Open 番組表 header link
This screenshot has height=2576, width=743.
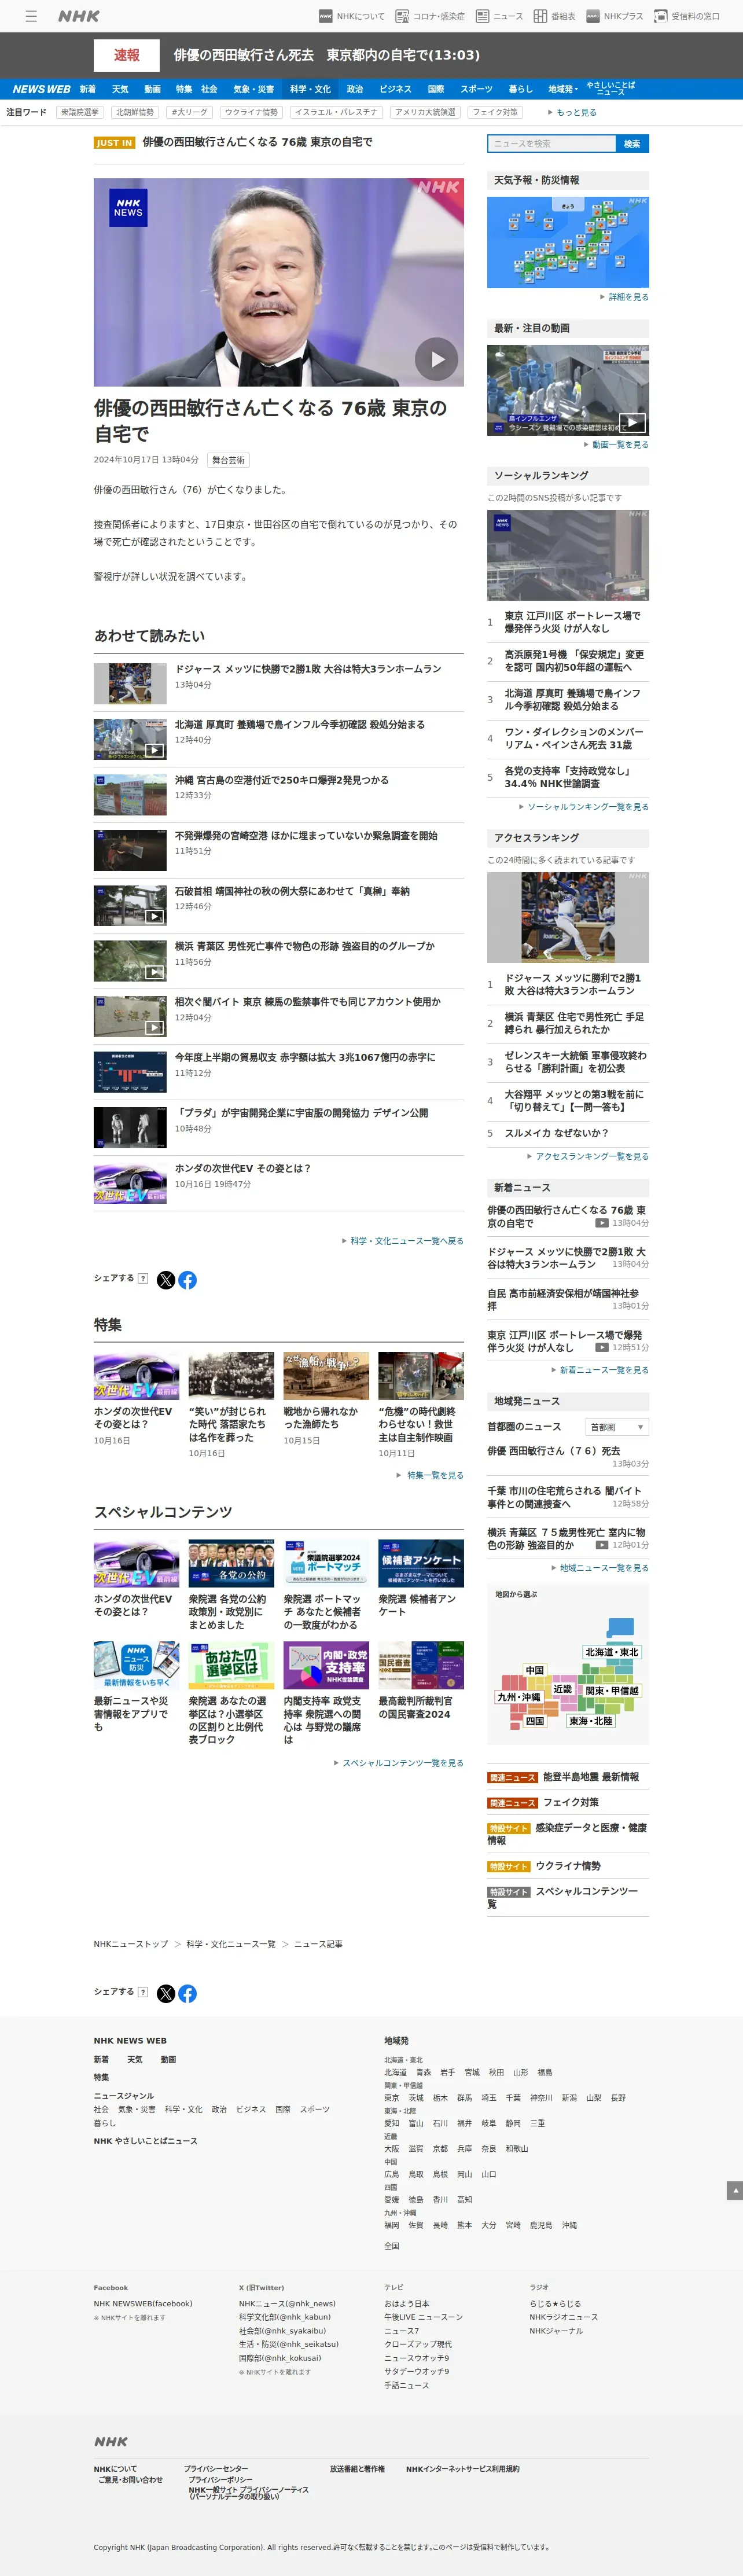point(554,16)
